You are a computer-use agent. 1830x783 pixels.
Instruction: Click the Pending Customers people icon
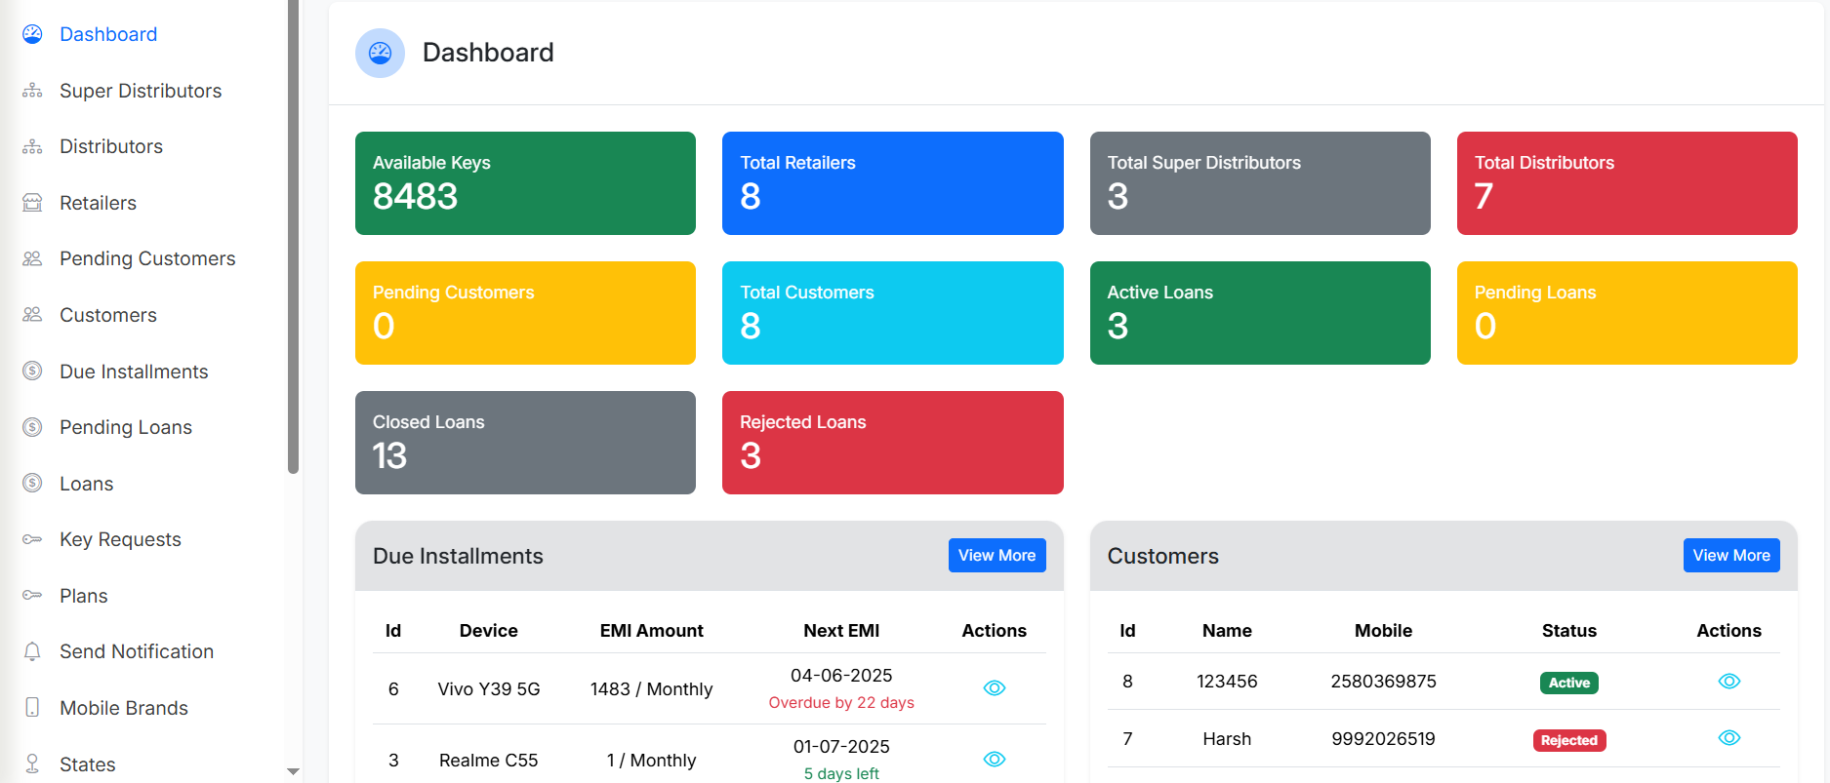32,258
